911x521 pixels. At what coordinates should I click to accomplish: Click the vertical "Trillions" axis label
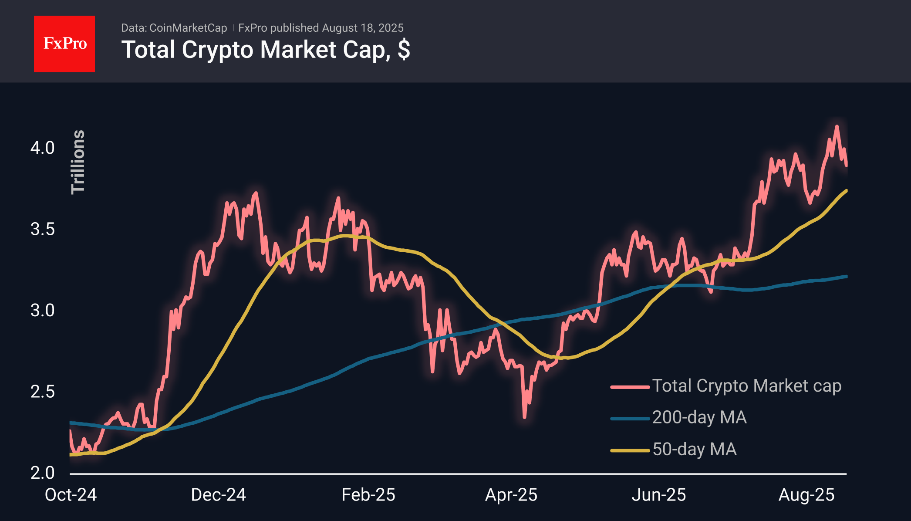pyautogui.click(x=78, y=162)
